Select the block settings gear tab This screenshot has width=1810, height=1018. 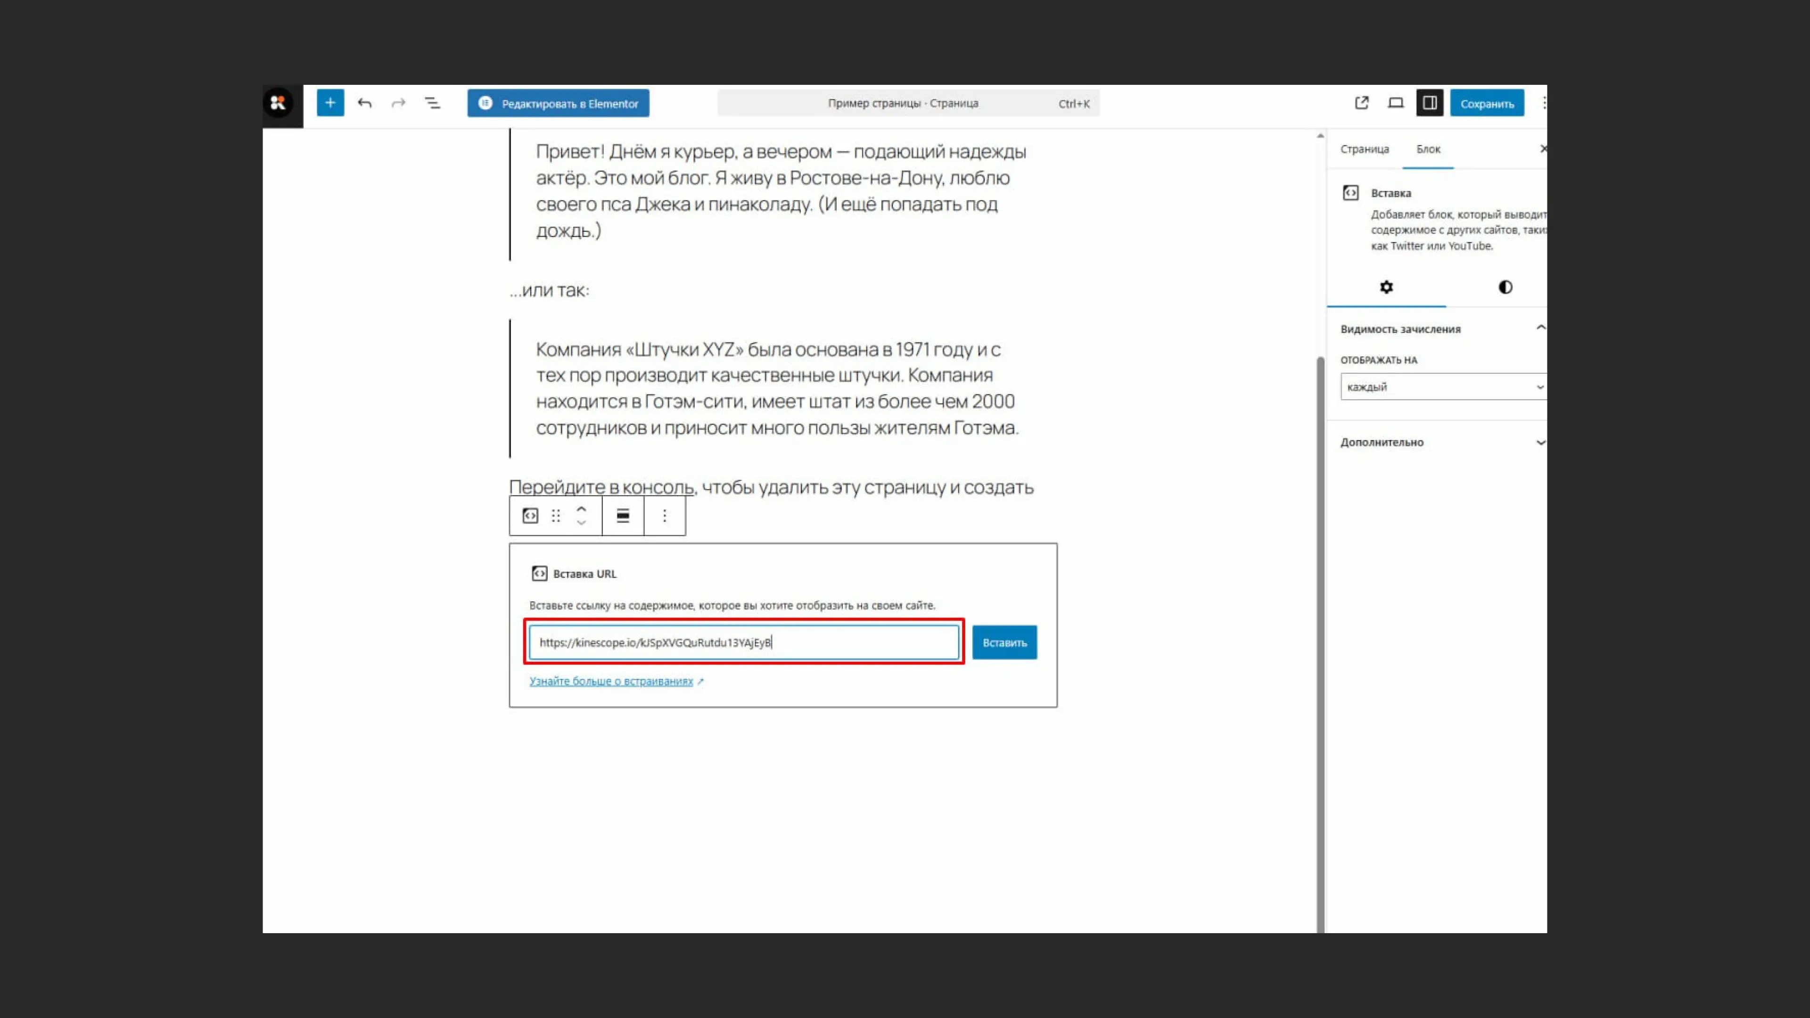1386,287
